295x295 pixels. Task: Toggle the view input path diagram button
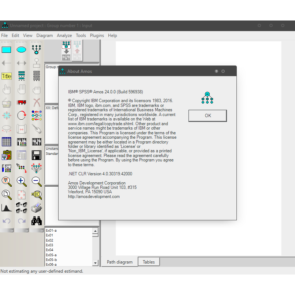[66, 50]
